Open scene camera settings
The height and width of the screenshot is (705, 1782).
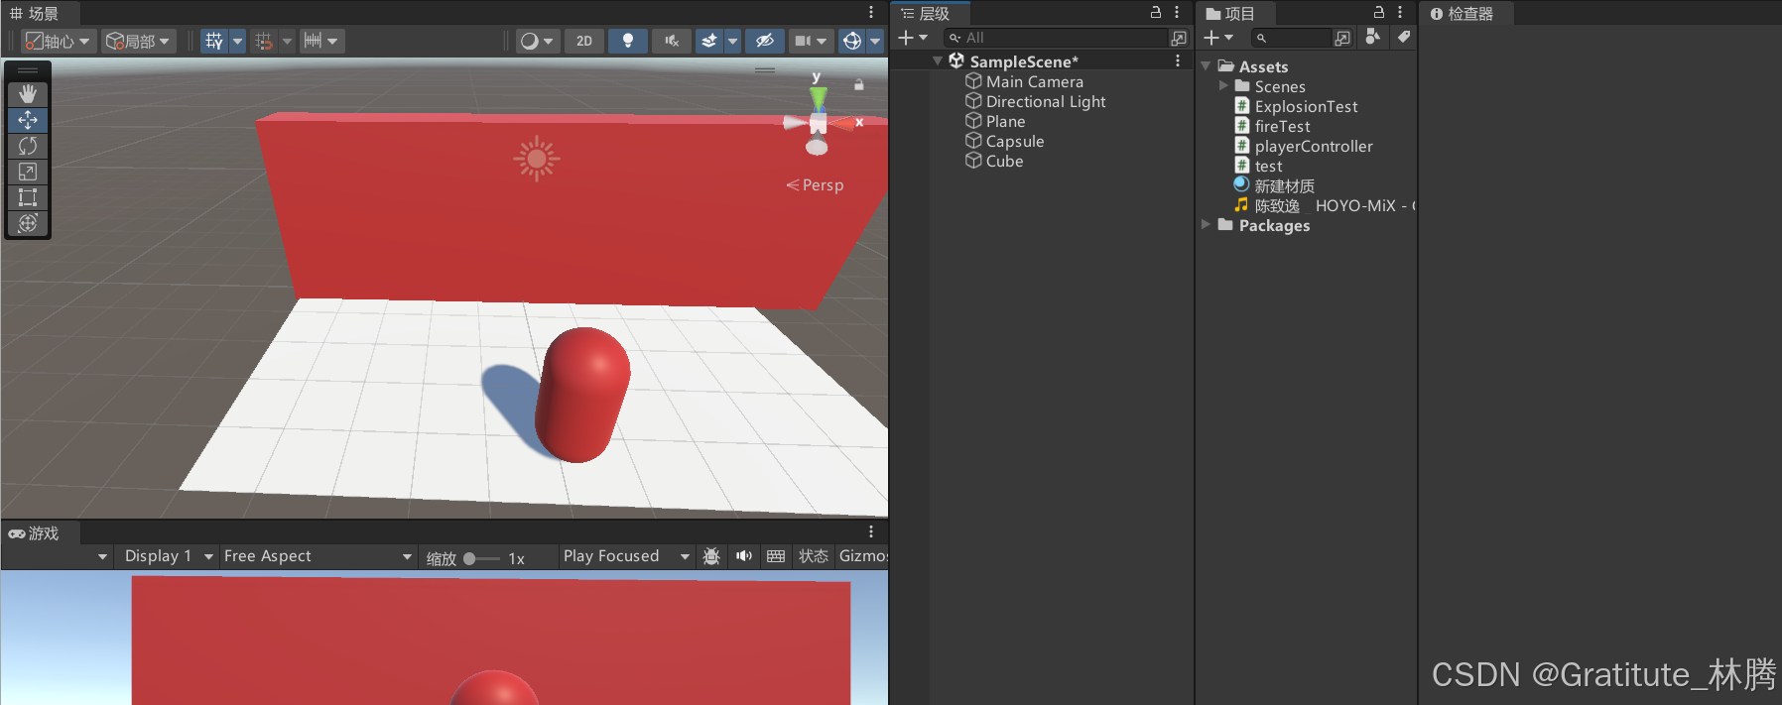click(811, 41)
